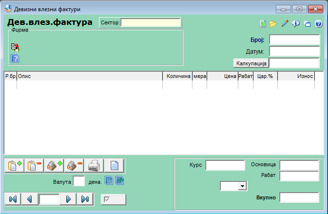Click the blue question-mark document icon in Фирма

[x=15, y=58]
